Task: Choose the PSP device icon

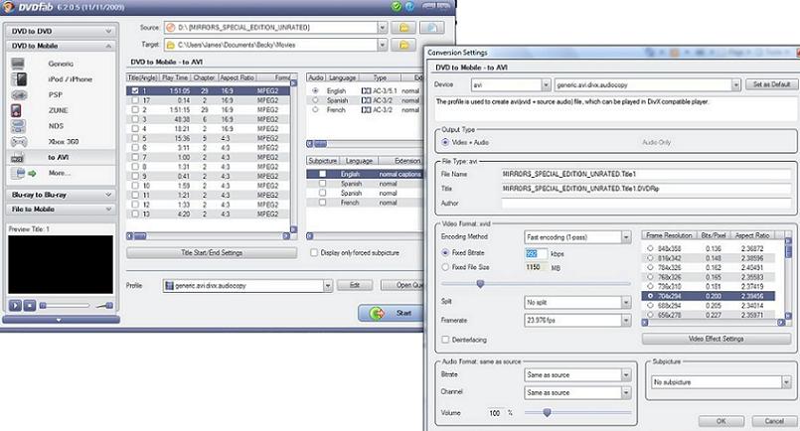Action: point(19,94)
